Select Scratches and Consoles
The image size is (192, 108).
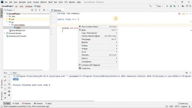point(17,36)
